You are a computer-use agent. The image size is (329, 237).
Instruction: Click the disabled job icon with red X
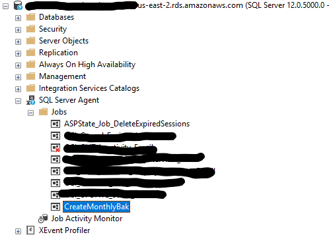tap(55, 147)
